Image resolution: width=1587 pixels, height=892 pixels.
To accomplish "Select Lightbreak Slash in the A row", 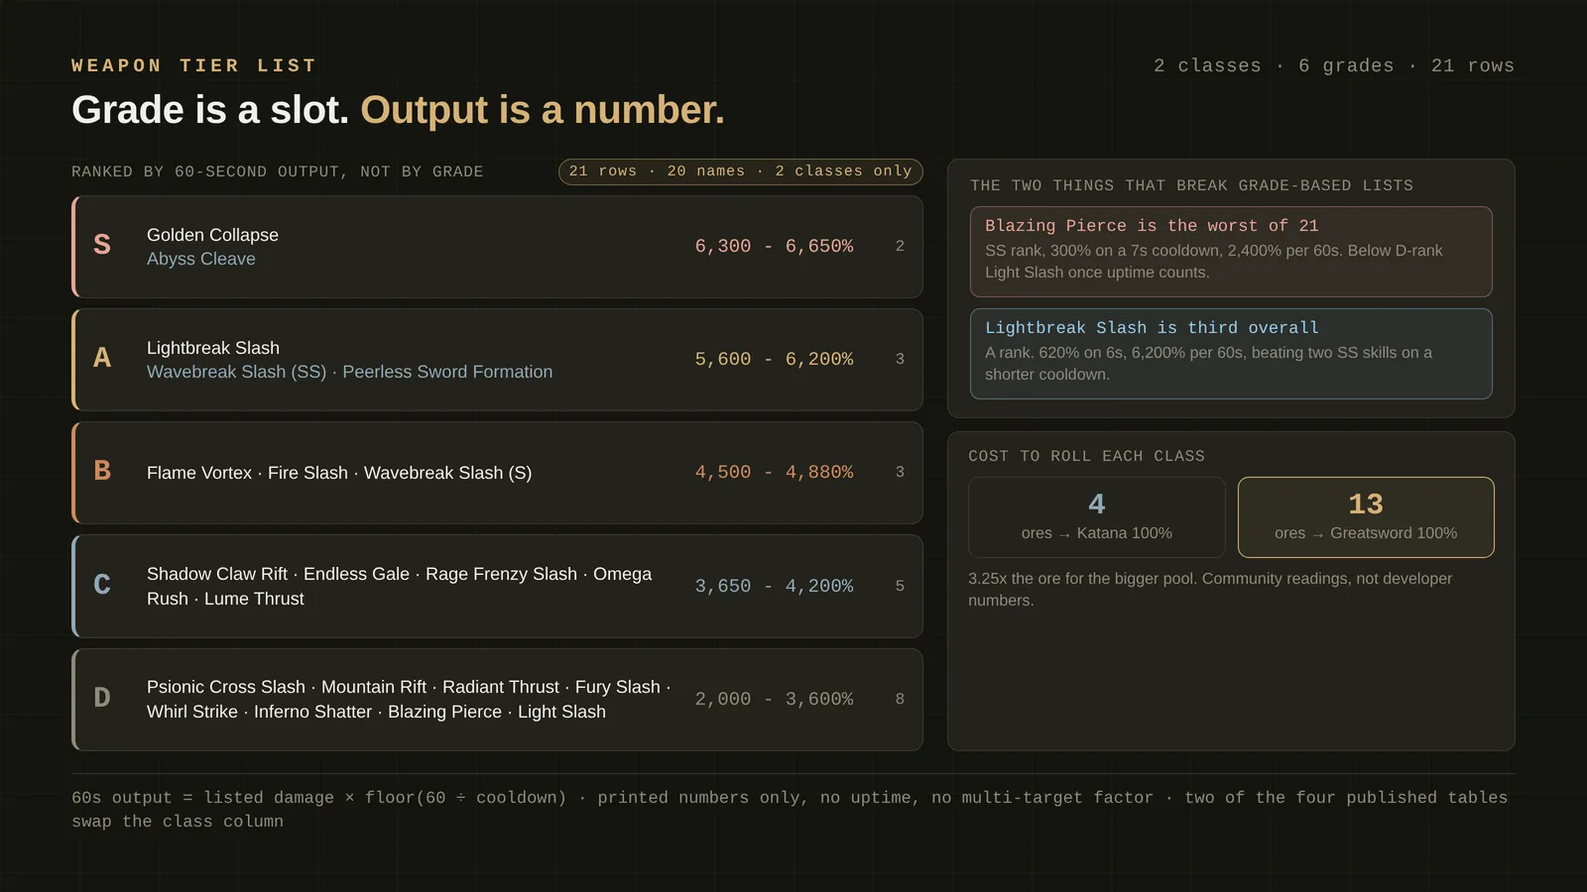I will tap(213, 348).
